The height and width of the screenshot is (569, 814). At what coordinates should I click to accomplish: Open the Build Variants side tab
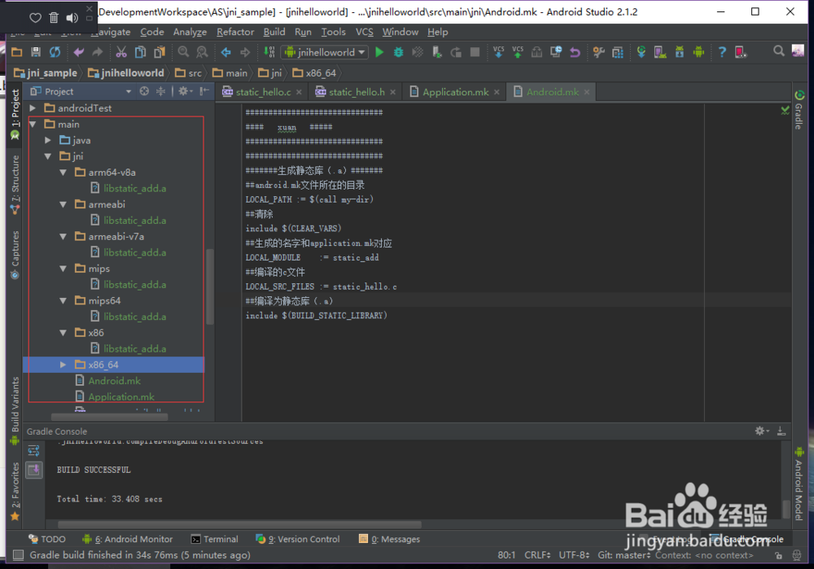(15, 410)
